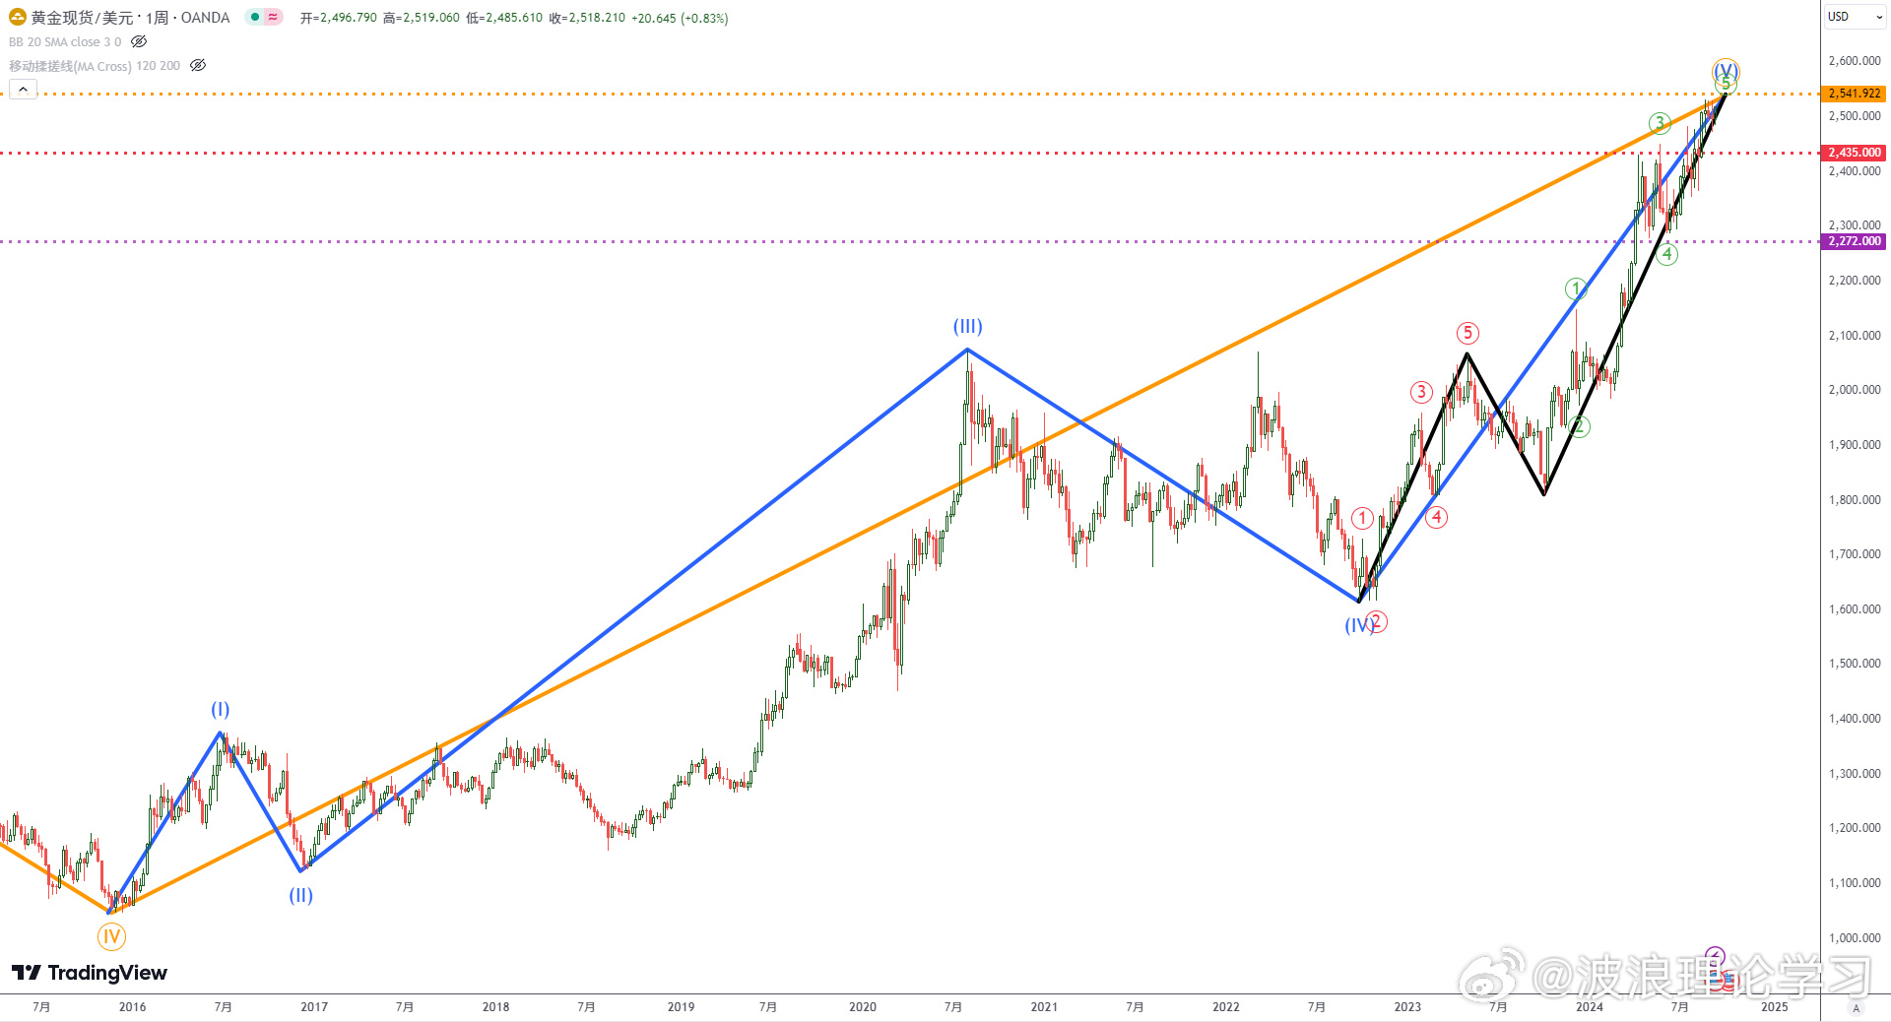Select the blue (III) wave label
This screenshot has width=1891, height=1022.
[x=967, y=326]
